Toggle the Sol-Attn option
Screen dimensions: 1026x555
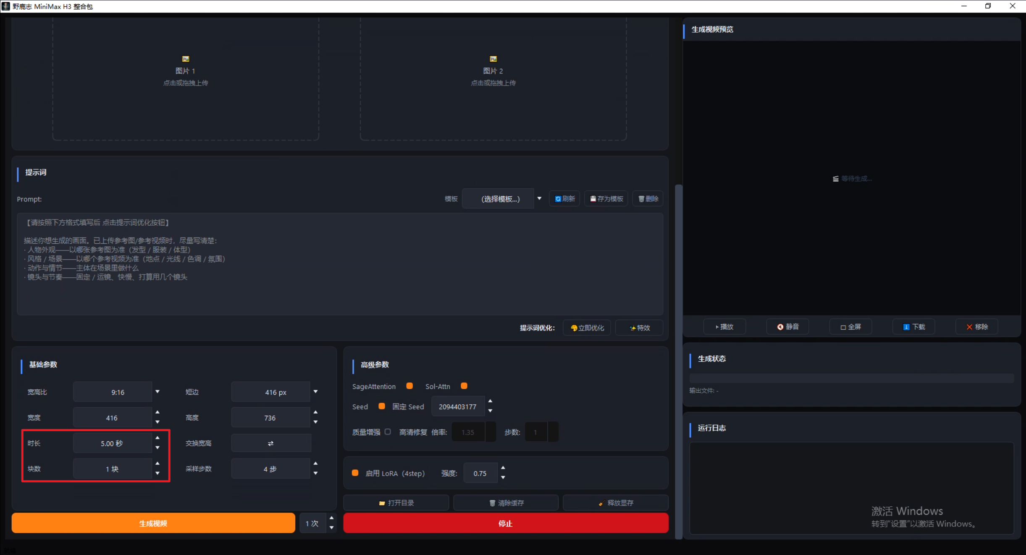pyautogui.click(x=464, y=386)
